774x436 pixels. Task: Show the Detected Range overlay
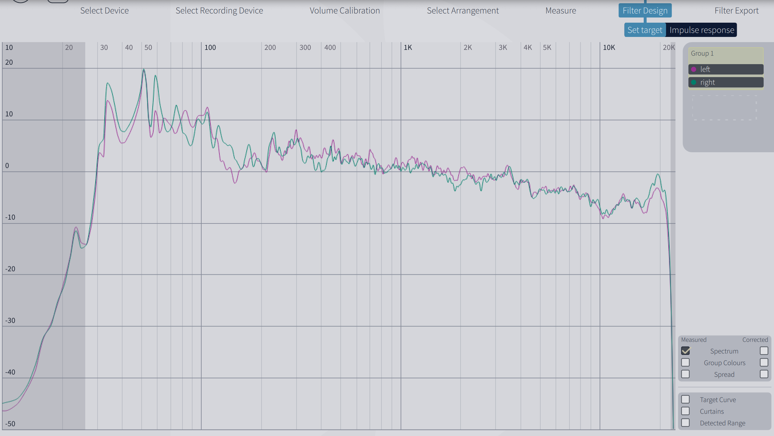point(686,423)
